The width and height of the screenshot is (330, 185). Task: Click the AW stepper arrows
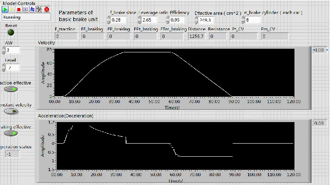[x=3, y=50]
